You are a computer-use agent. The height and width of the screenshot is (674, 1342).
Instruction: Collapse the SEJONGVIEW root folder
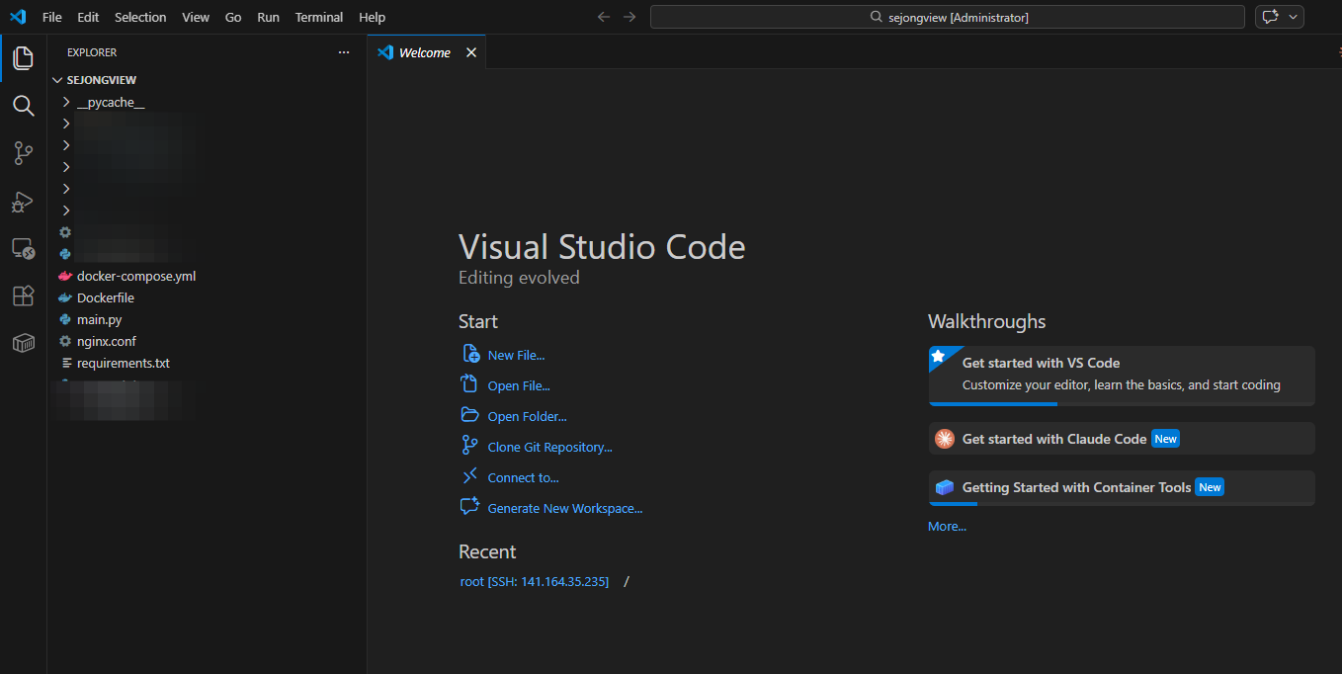[x=57, y=80]
